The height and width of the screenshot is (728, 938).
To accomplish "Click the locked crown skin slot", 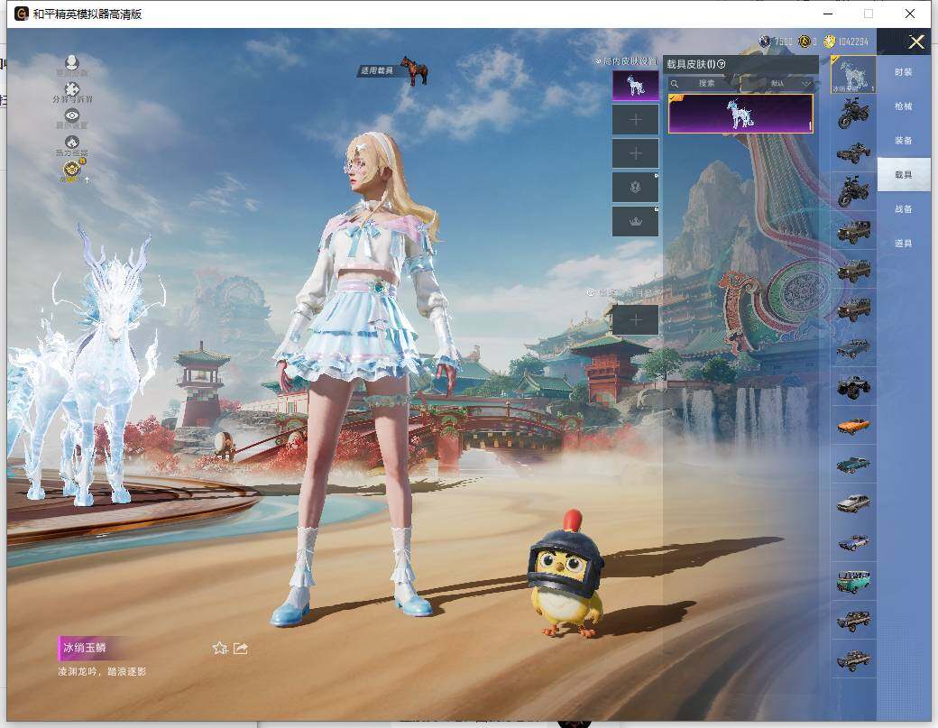I will [635, 222].
